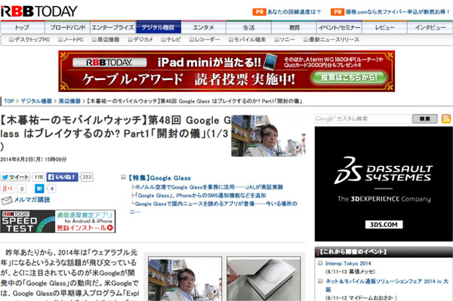The width and height of the screenshot is (453, 301).
Task: Open the イベント/セミナー navigation tab
Action: pyautogui.click(x=340, y=27)
